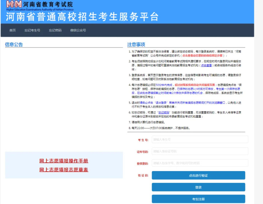Click the 登录 button

point(198,187)
